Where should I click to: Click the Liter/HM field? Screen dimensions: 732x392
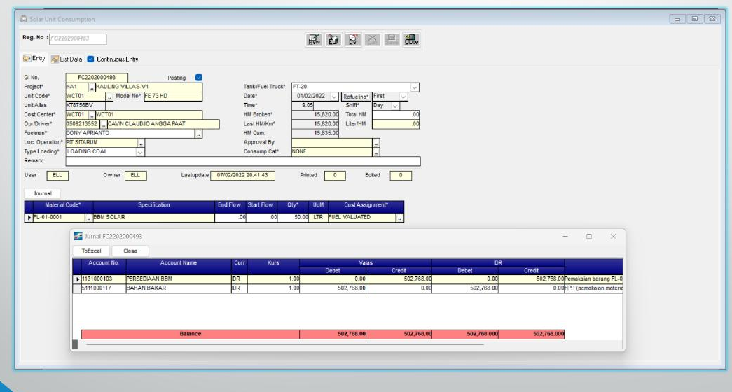[x=396, y=124]
